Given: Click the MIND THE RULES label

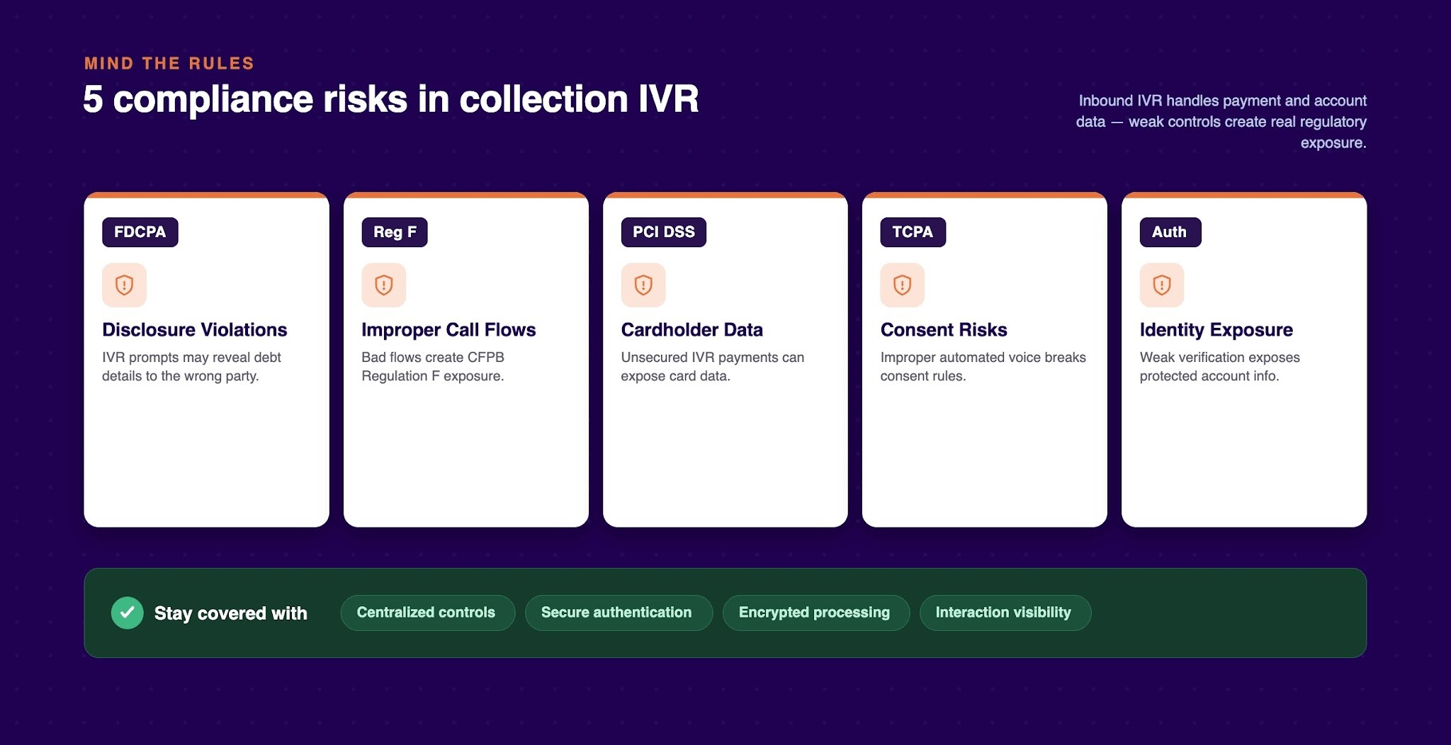Looking at the screenshot, I should (x=169, y=64).
